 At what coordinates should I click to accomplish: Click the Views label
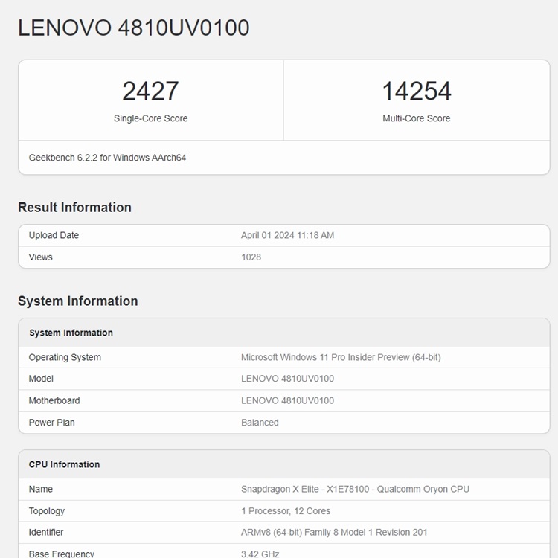point(41,257)
